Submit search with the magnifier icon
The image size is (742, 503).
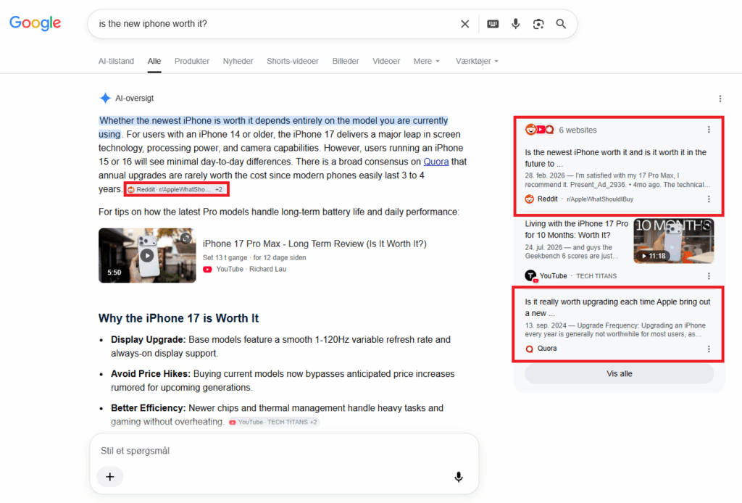pos(561,24)
